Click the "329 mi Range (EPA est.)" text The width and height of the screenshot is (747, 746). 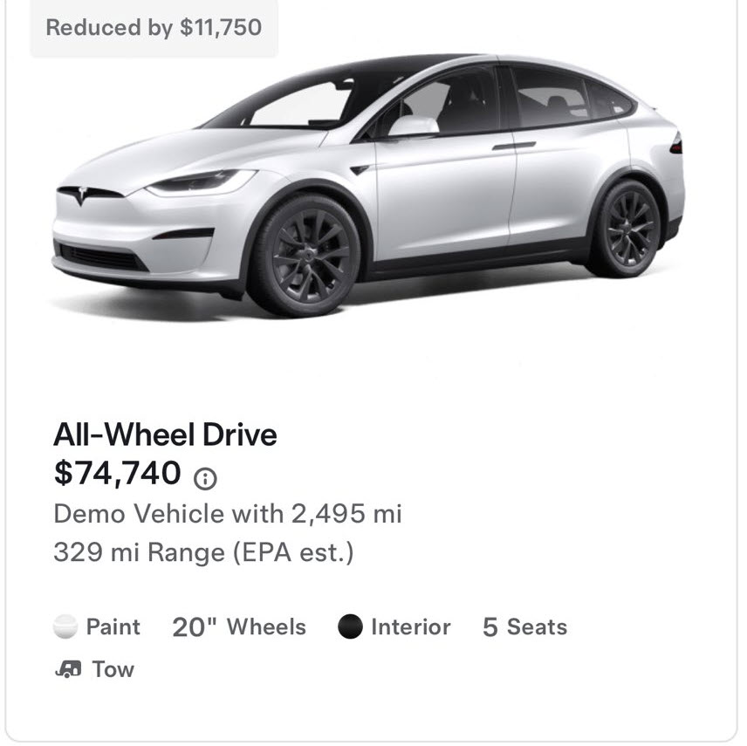click(203, 552)
